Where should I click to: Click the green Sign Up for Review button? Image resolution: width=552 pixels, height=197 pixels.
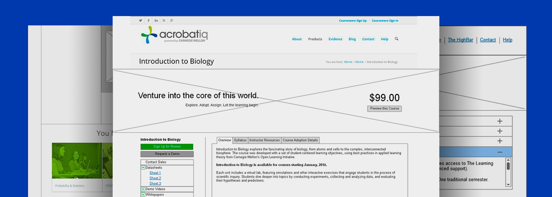click(167, 147)
